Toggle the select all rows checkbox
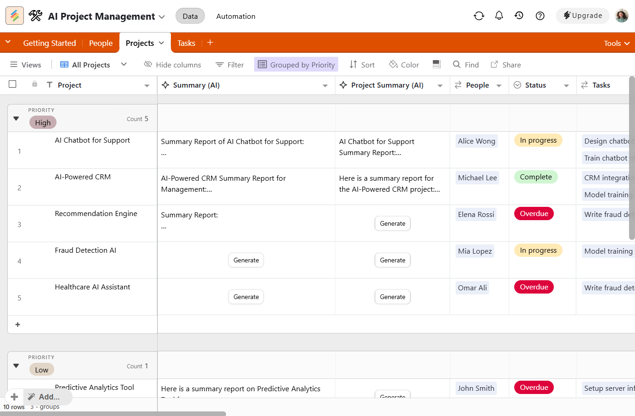 13,84
